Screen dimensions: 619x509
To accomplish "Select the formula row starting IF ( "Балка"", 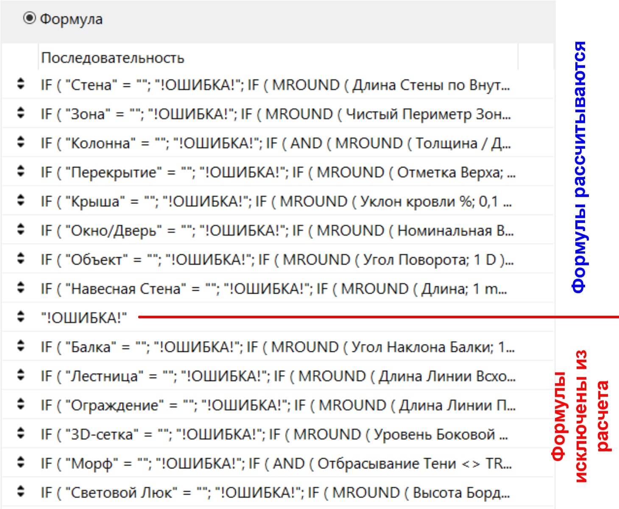I will [x=278, y=347].
